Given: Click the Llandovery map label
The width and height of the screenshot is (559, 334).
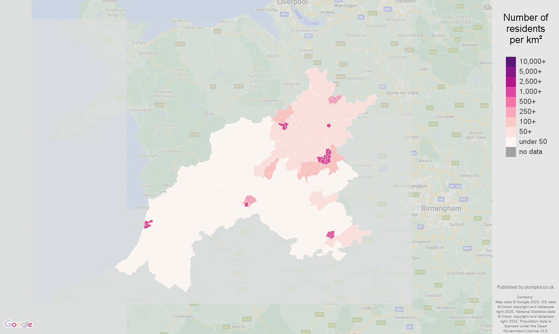Looking at the screenshot, I should (183, 316).
